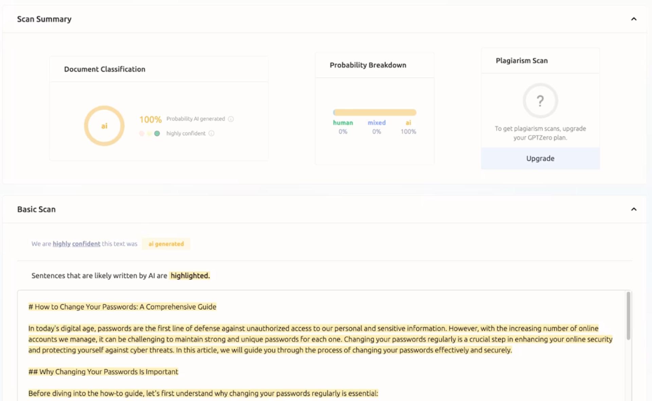
Task: Select the Scan Summary heading
Action: [44, 19]
